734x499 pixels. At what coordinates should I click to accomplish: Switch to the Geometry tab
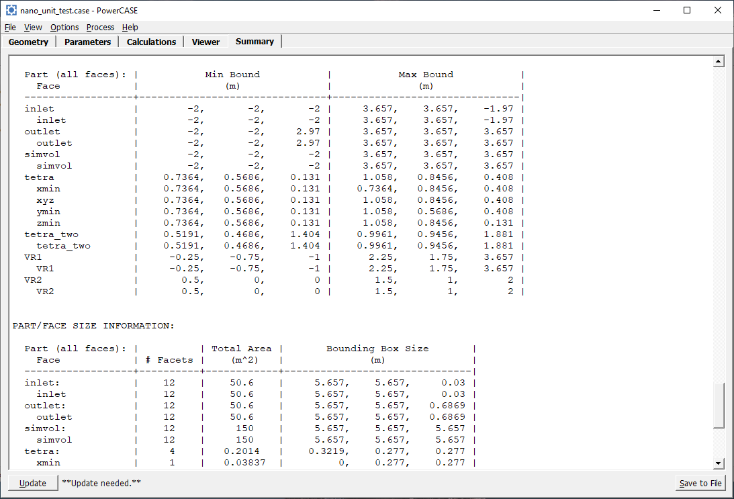coord(28,42)
